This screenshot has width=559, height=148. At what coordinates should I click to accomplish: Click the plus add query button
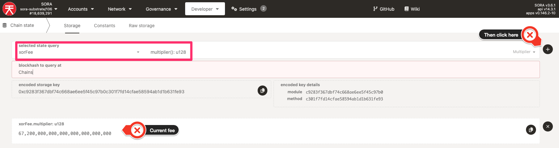pyautogui.click(x=548, y=49)
